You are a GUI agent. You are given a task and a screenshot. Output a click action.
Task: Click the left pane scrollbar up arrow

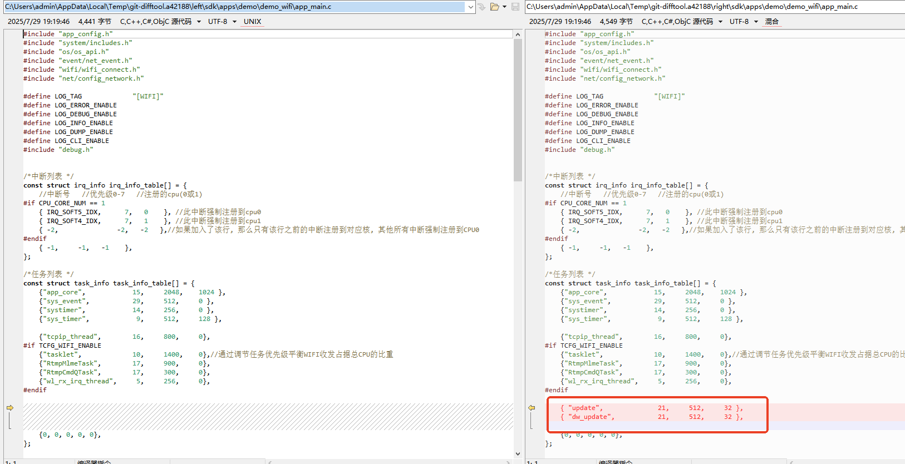coord(518,34)
